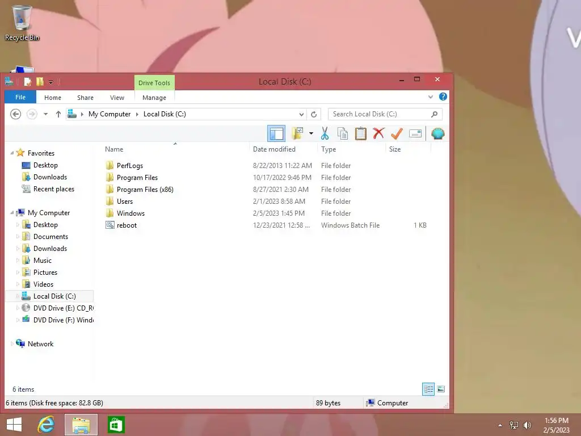The image size is (581, 436).
Task: Select the PerfLogs folder
Action: click(130, 166)
